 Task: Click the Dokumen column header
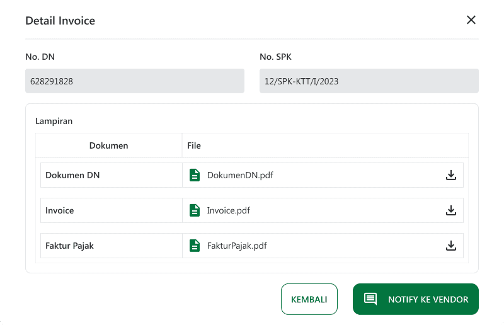108,145
